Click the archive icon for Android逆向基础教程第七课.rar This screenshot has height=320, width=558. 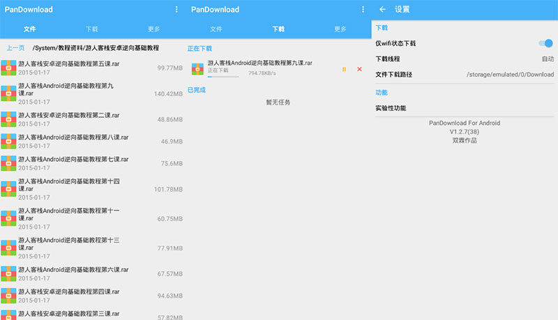[8, 163]
